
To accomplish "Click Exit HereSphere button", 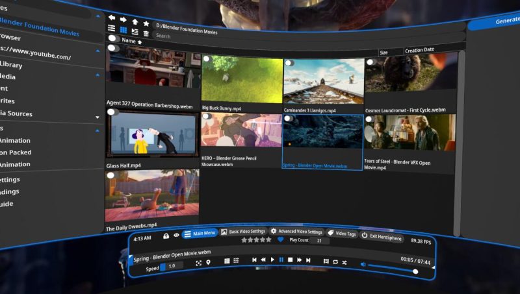I will click(x=382, y=236).
